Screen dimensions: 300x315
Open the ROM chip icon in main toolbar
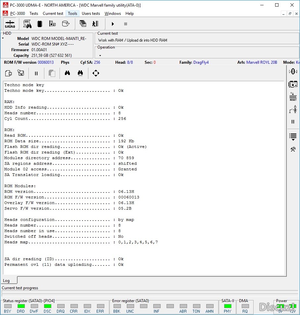click(40, 24)
